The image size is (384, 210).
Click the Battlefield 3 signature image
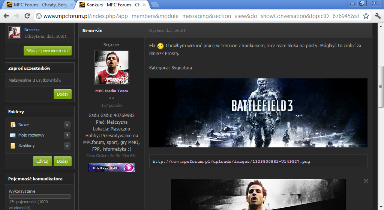click(258, 113)
